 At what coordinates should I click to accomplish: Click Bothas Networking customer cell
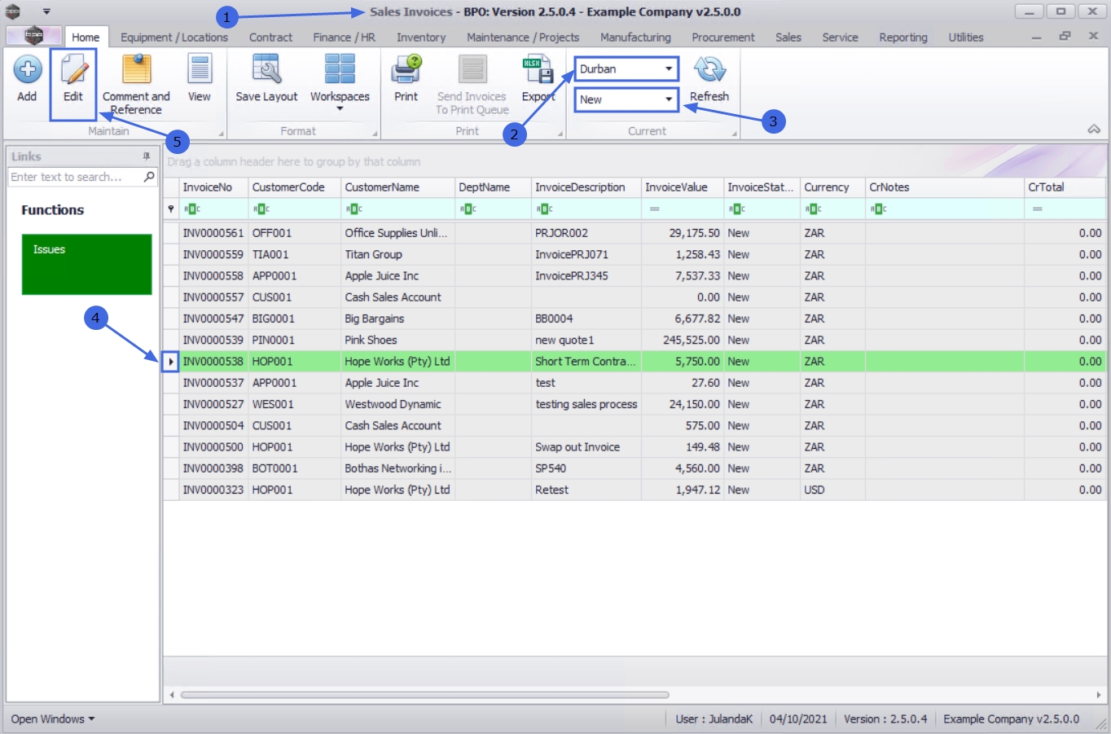tap(397, 468)
